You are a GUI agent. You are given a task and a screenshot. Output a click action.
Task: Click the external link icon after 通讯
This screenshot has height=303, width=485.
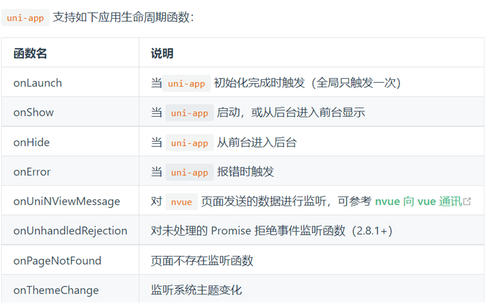[467, 201]
